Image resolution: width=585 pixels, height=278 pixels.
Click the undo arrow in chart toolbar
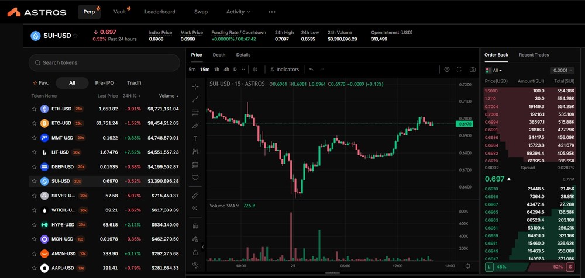pyautogui.click(x=311, y=69)
